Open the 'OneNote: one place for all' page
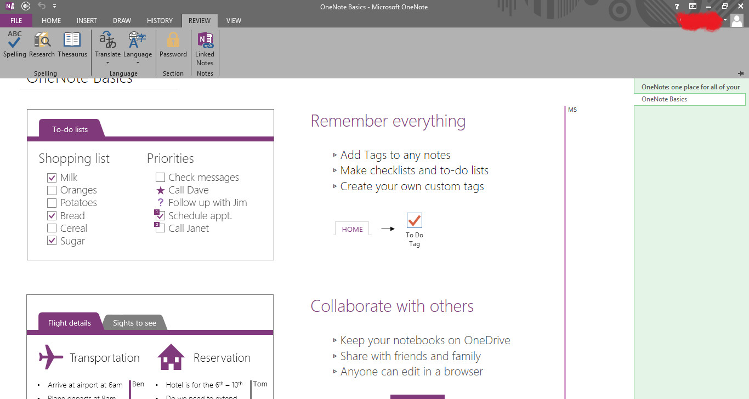Image resolution: width=749 pixels, height=399 pixels. (x=690, y=87)
